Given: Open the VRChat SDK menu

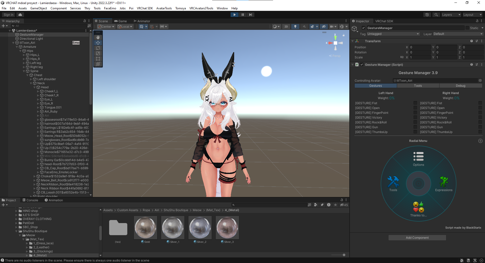Looking at the screenshot, I should click(x=145, y=8).
